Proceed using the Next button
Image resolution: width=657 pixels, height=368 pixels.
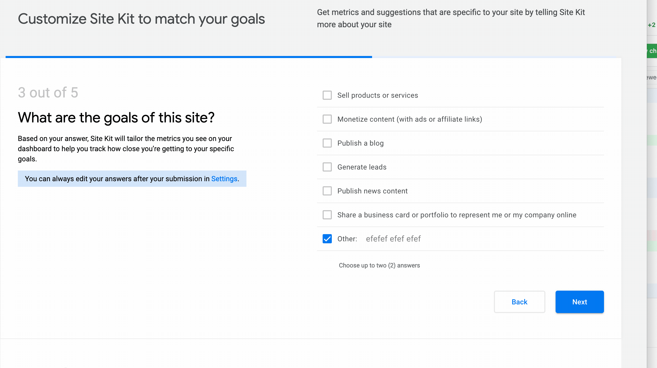[580, 302]
